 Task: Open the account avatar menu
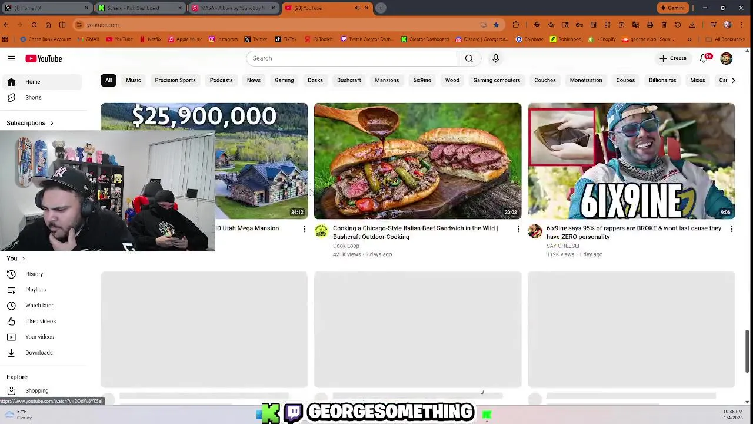pyautogui.click(x=726, y=58)
